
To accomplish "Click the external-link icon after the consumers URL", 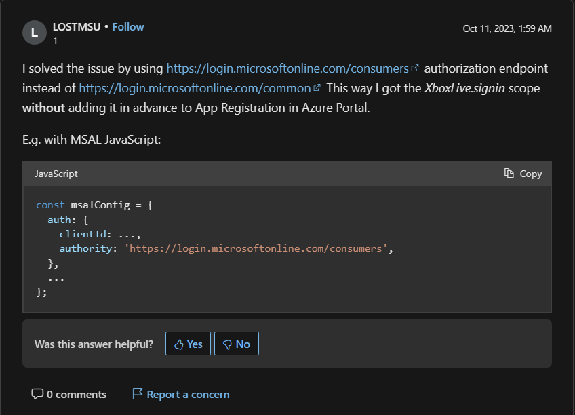I will click(415, 68).
